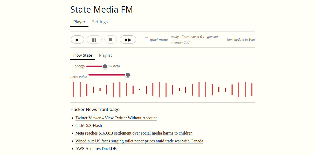Pause the stream with the pause button

click(x=94, y=40)
